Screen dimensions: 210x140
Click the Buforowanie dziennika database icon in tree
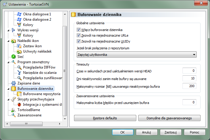pyautogui.click(x=13, y=89)
